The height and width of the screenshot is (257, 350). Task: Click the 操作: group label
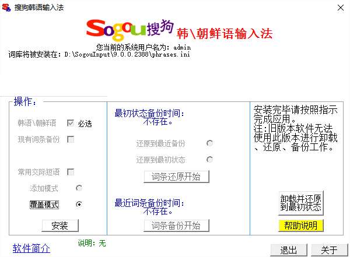pos(24,102)
